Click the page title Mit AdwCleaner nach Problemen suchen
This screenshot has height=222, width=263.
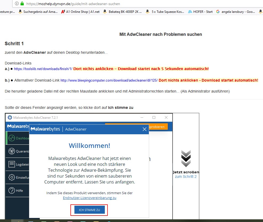point(161,34)
